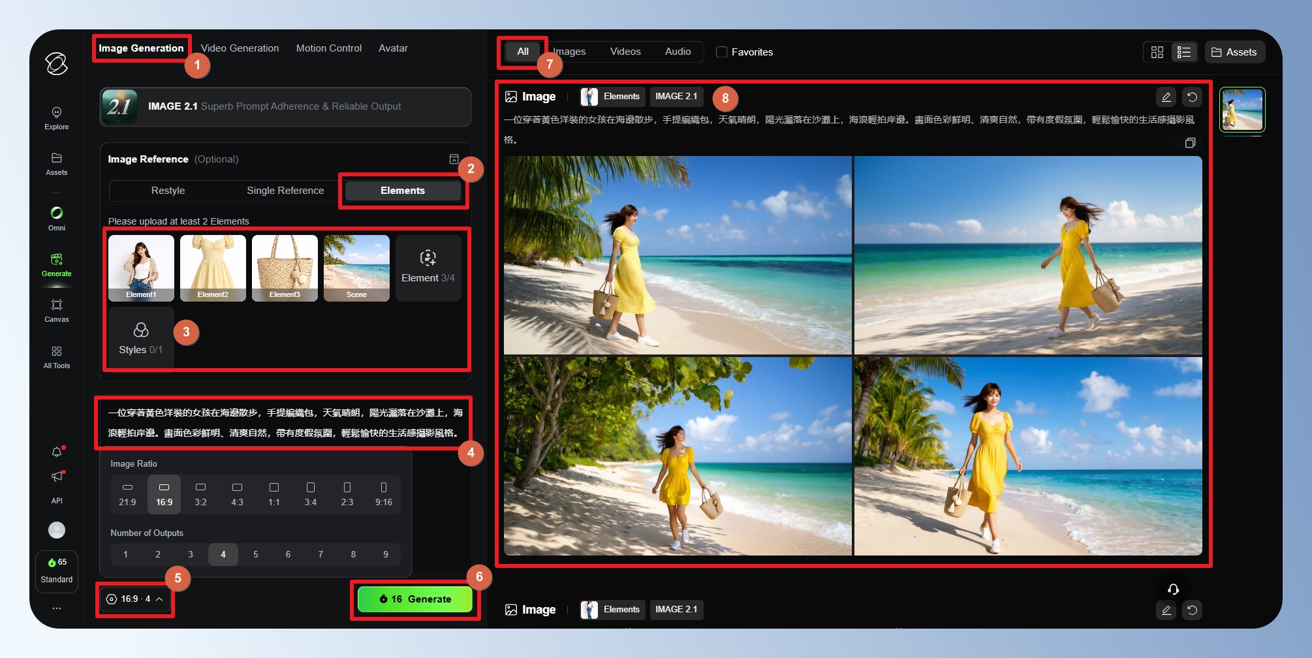
Task: Set number of outputs to 6
Action: pos(288,554)
